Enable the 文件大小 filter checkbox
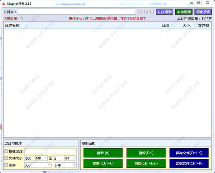215x173 pixels. (x=6, y=158)
